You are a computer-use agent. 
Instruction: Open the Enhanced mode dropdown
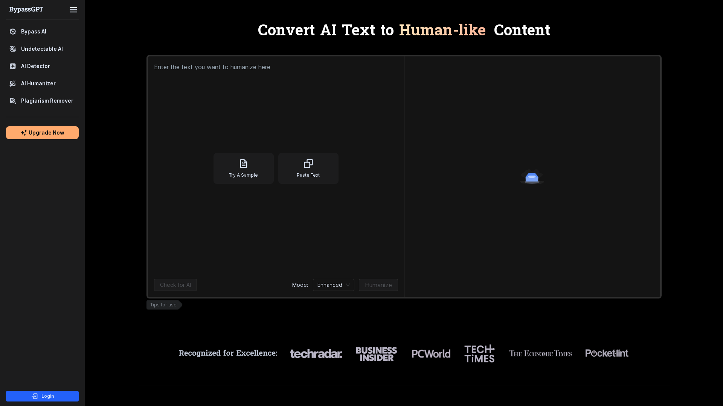pyautogui.click(x=334, y=285)
